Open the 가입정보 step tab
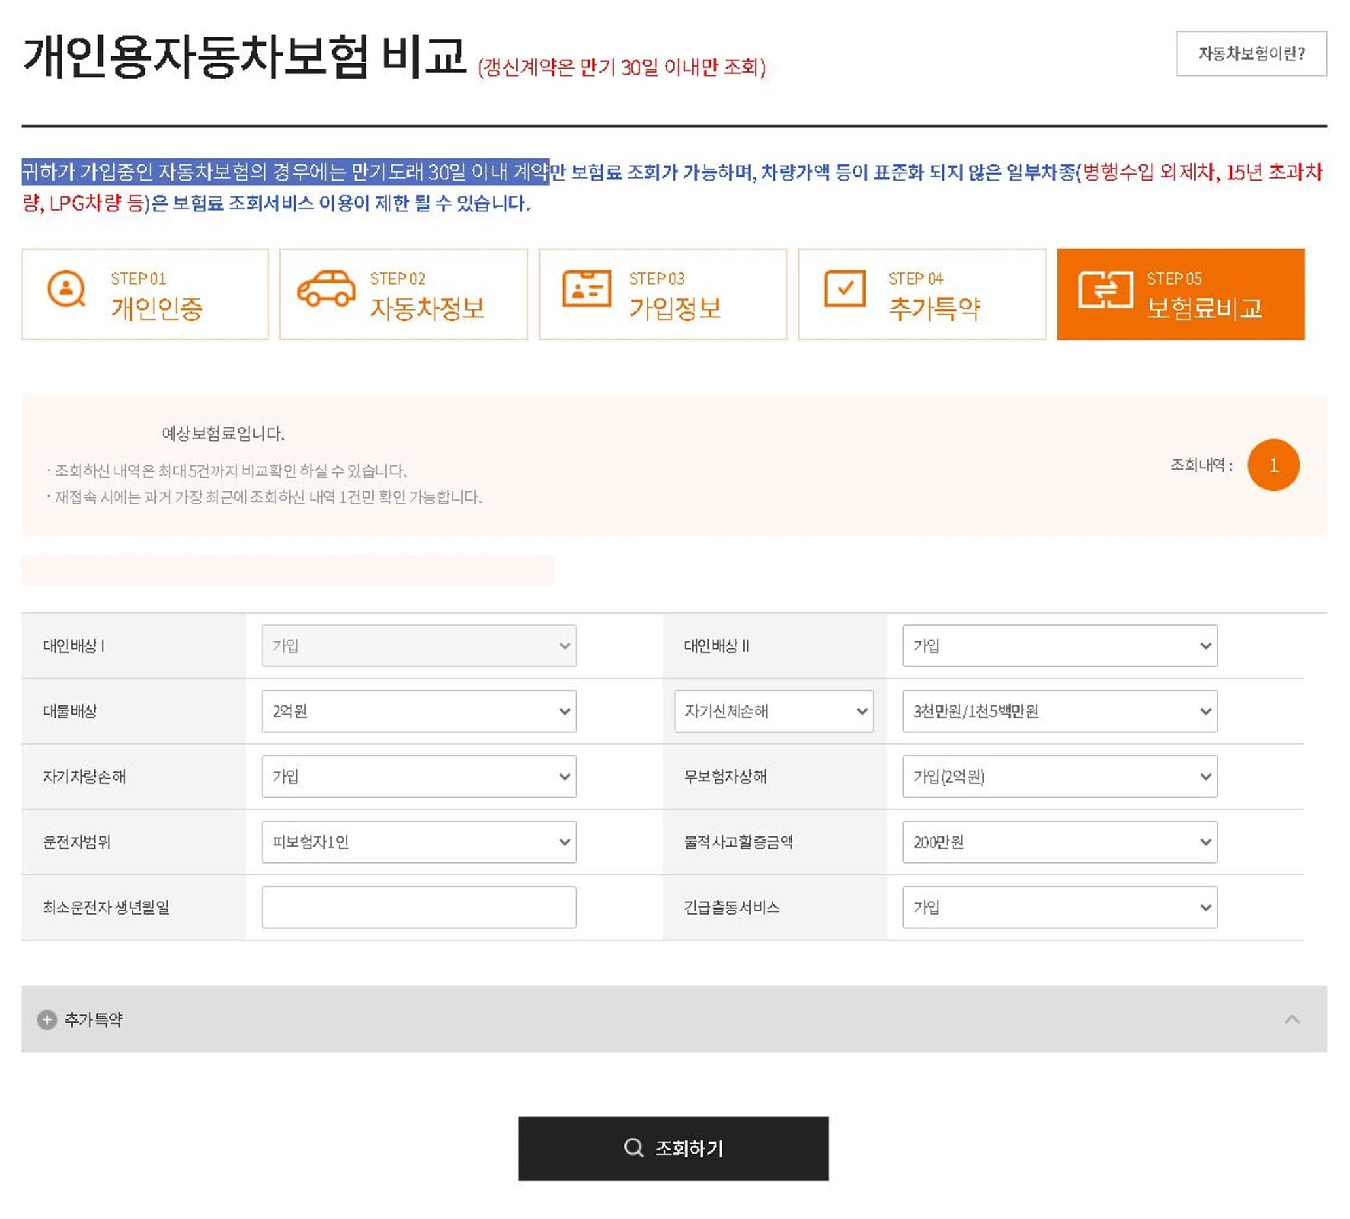The image size is (1350, 1219). [663, 294]
